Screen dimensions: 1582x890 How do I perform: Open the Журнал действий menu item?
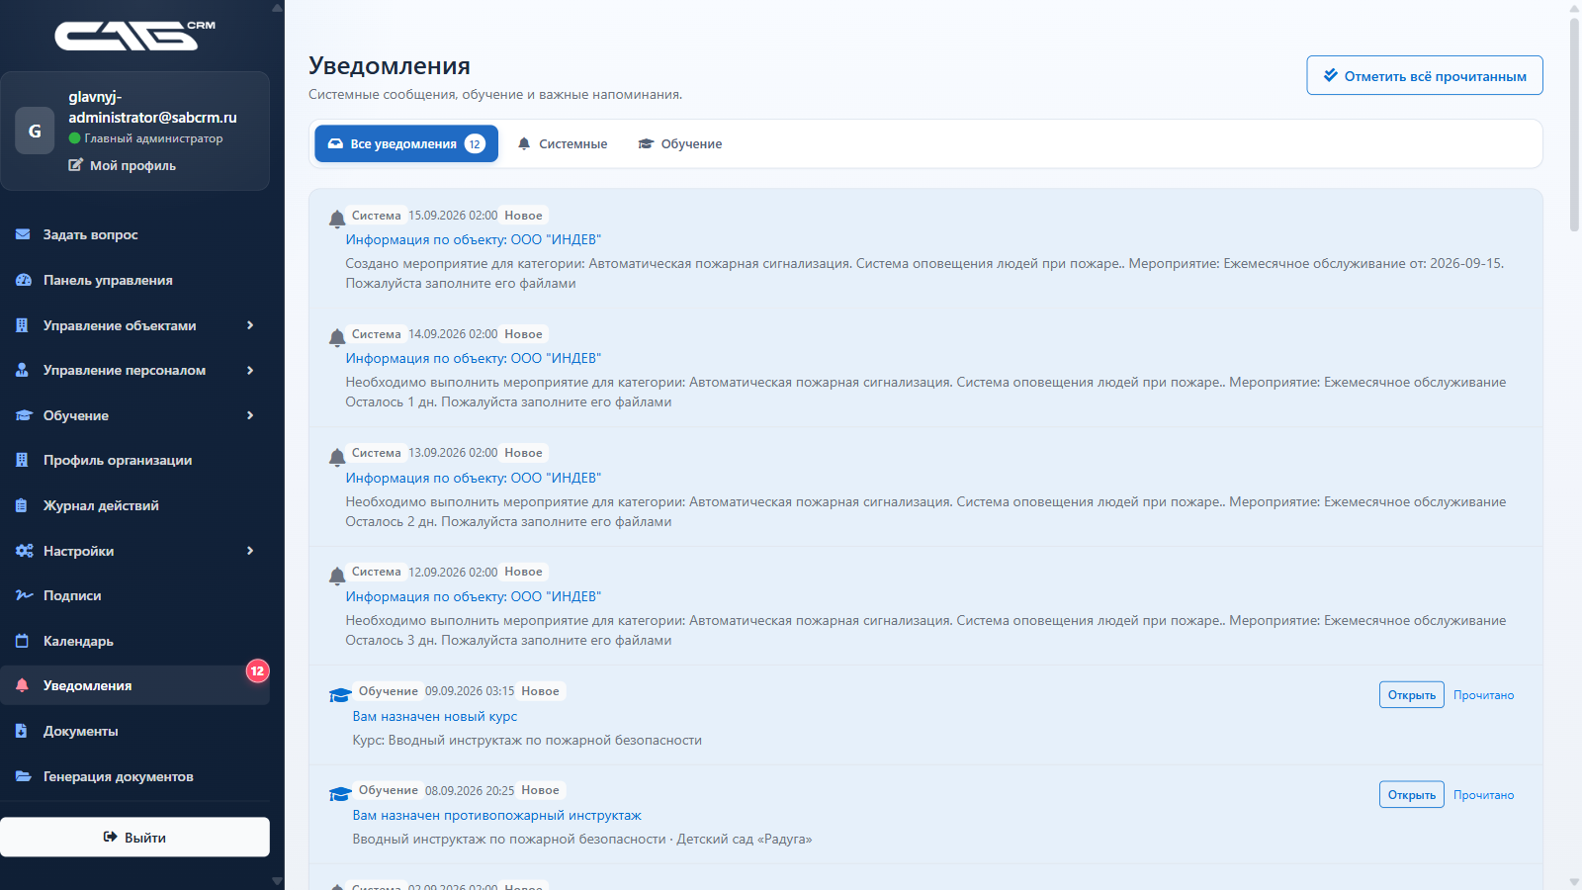click(x=134, y=505)
